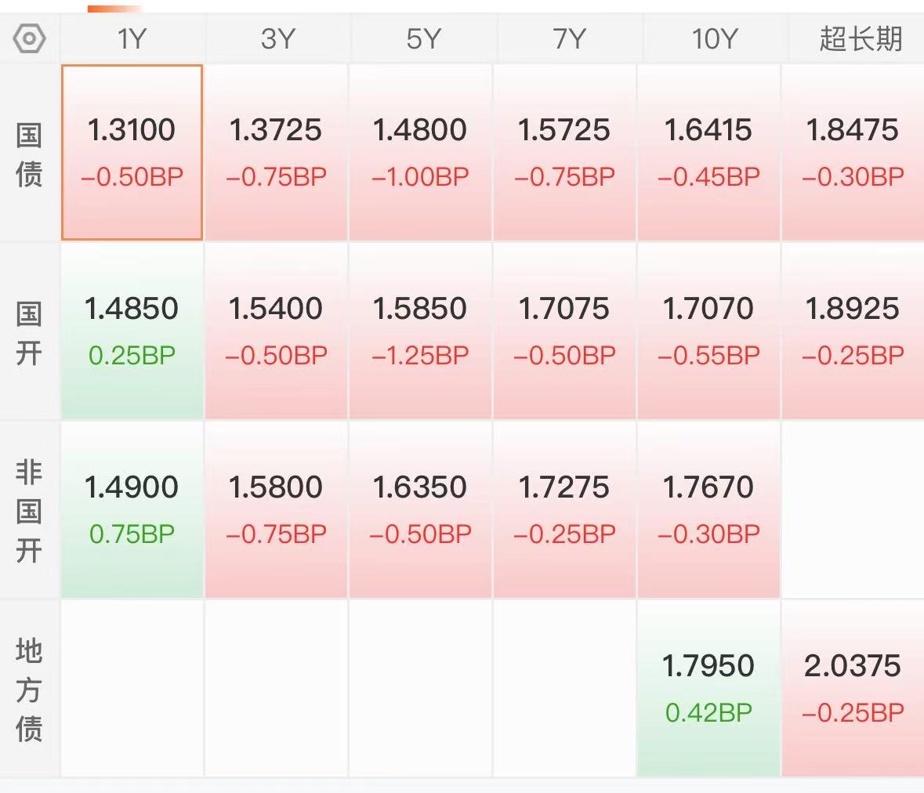Open 国开 1Y cell showing 0.25BP

pyautogui.click(x=132, y=331)
